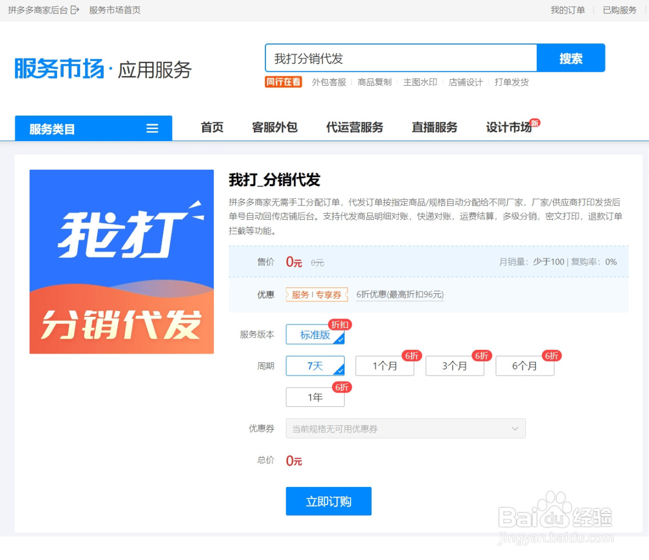
Task: Select the 标准版 service version
Action: pyautogui.click(x=315, y=334)
